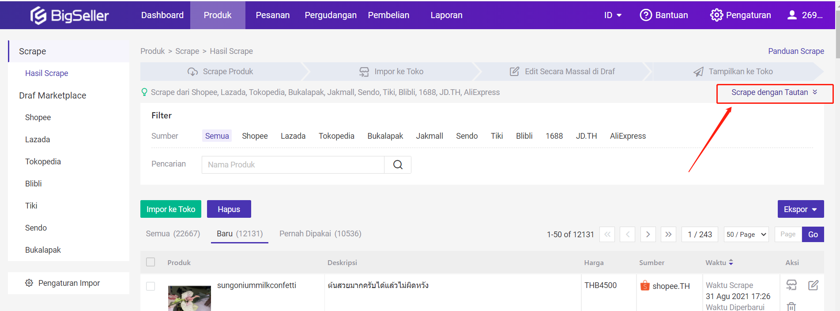Filter source by Tokopedia
The height and width of the screenshot is (311, 840).
coord(336,136)
